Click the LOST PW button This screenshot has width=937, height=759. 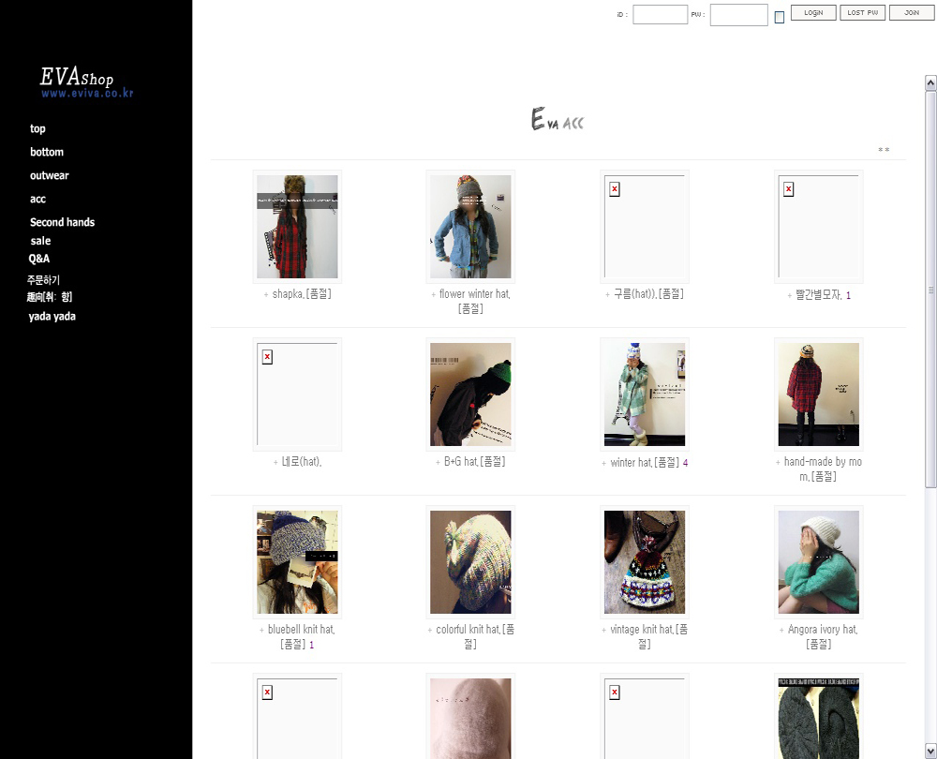pos(862,13)
